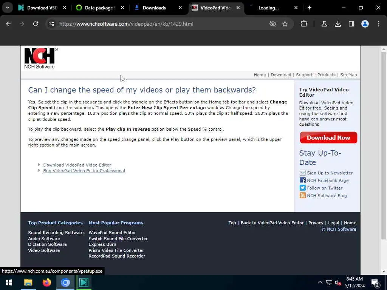387x290 pixels.
Task: Click the muted volume tray icon
Action: click(x=338, y=283)
